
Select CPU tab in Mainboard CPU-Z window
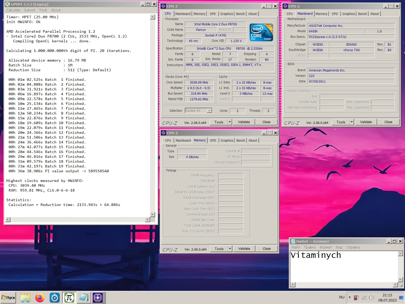[290, 14]
